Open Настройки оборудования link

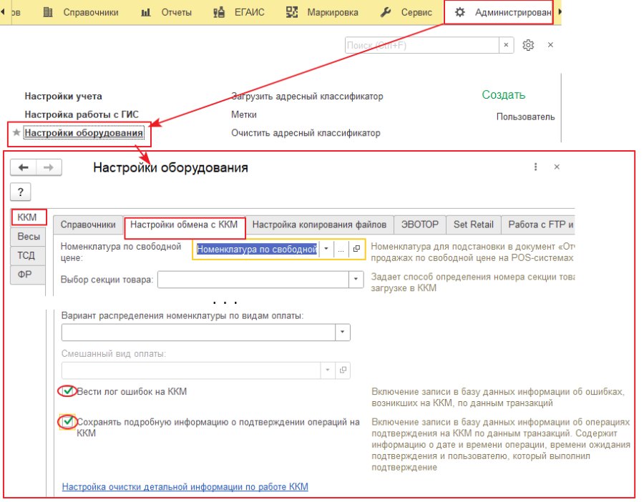coord(84,132)
